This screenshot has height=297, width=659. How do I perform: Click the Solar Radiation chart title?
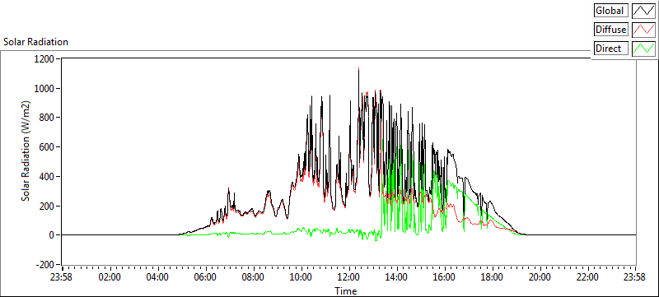35,42
